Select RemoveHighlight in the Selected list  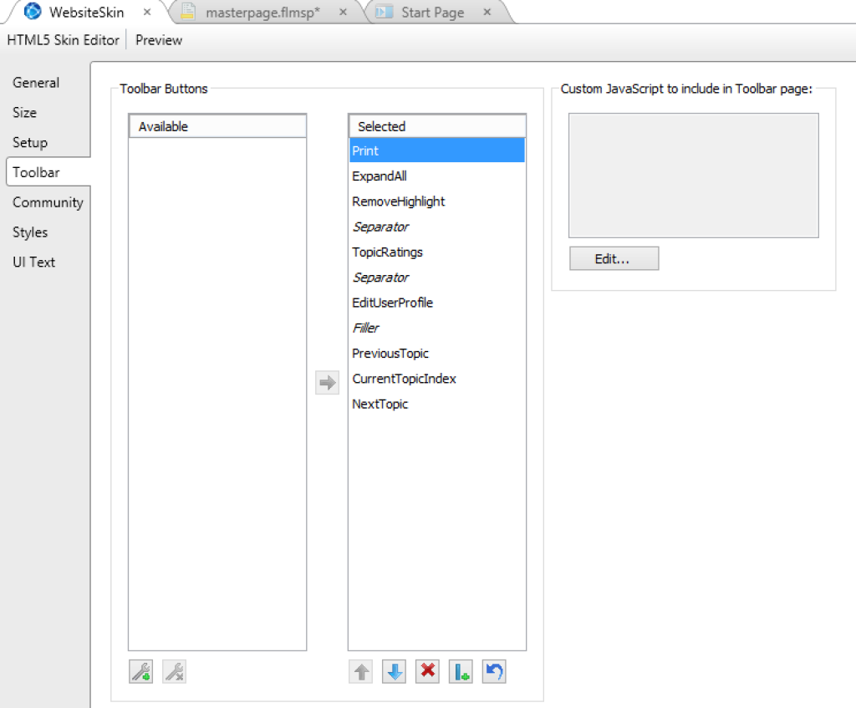coord(436,201)
